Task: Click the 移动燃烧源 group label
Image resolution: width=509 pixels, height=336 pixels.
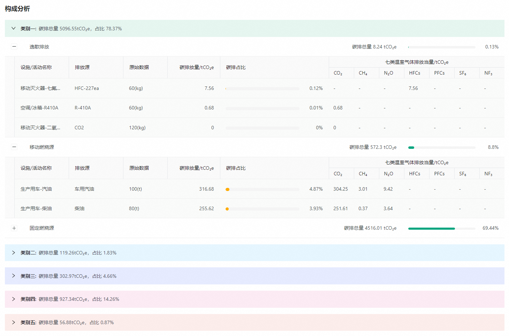Action: 42,147
